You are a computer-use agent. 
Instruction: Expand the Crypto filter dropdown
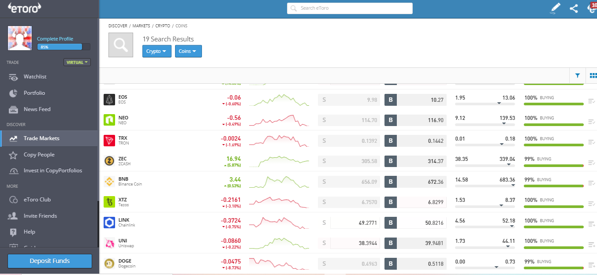157,51
